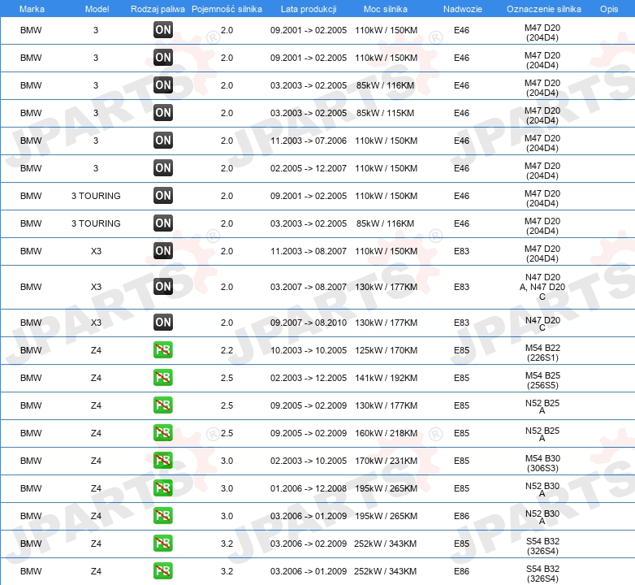
Task: Select the 01.2006 -> 12.2008 date cell
Action: [309, 488]
